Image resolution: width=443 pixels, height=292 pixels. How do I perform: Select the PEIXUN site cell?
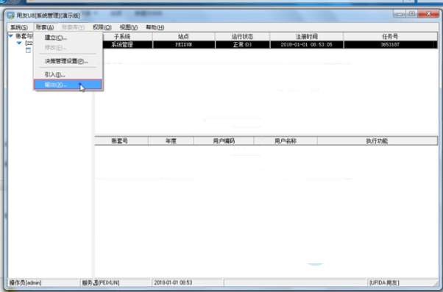point(184,45)
